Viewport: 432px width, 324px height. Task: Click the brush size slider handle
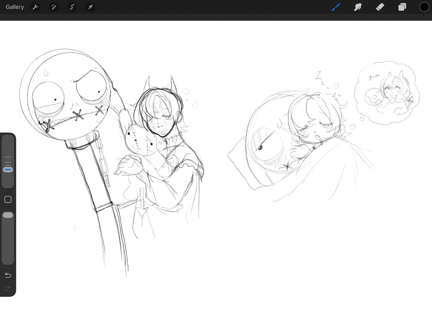8,169
